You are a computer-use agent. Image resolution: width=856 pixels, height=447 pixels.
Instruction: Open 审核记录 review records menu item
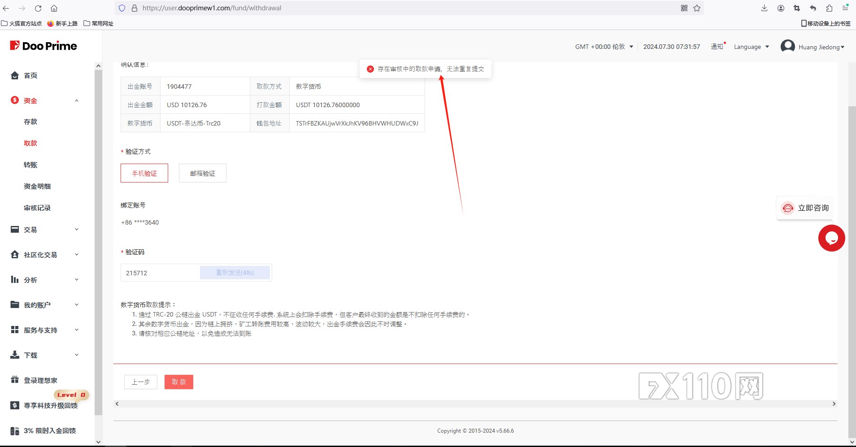[37, 208]
